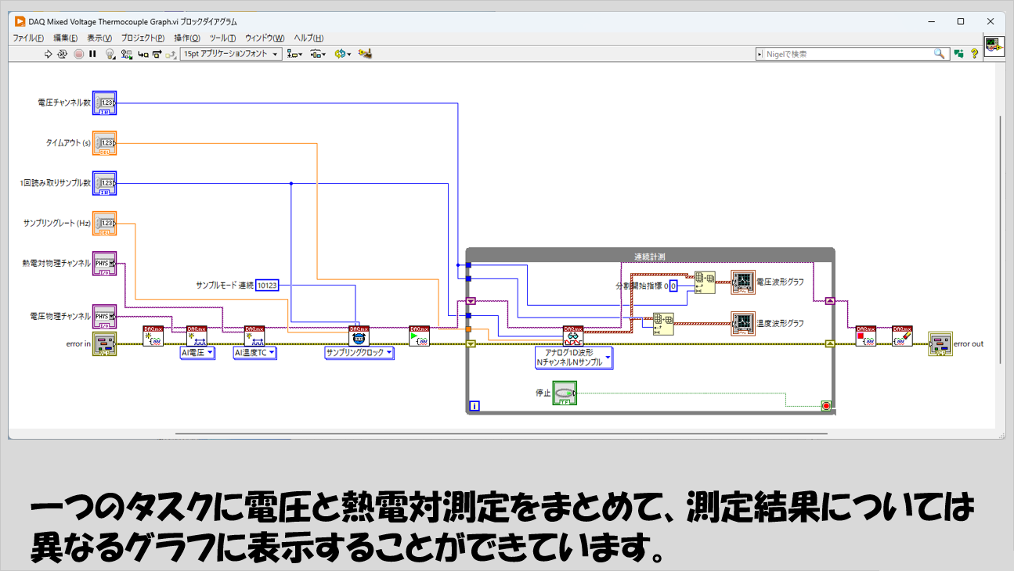Open the AI温度TC polymorphic selector
1014x571 pixels.
pos(255,353)
